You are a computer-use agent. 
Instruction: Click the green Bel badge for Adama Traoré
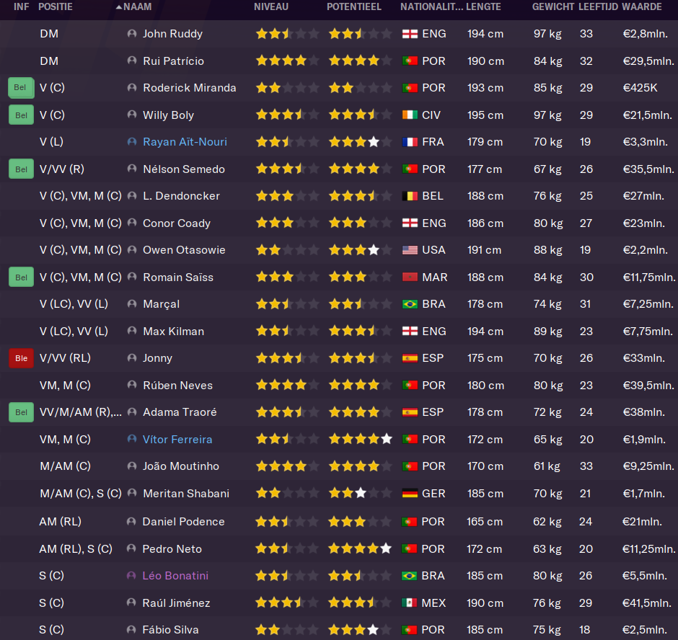[x=21, y=412]
